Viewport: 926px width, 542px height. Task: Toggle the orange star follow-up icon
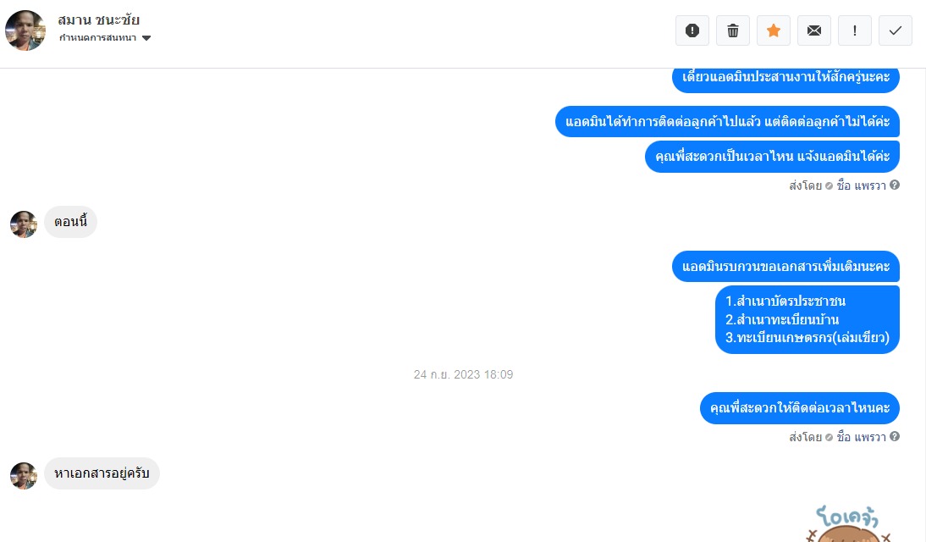774,30
